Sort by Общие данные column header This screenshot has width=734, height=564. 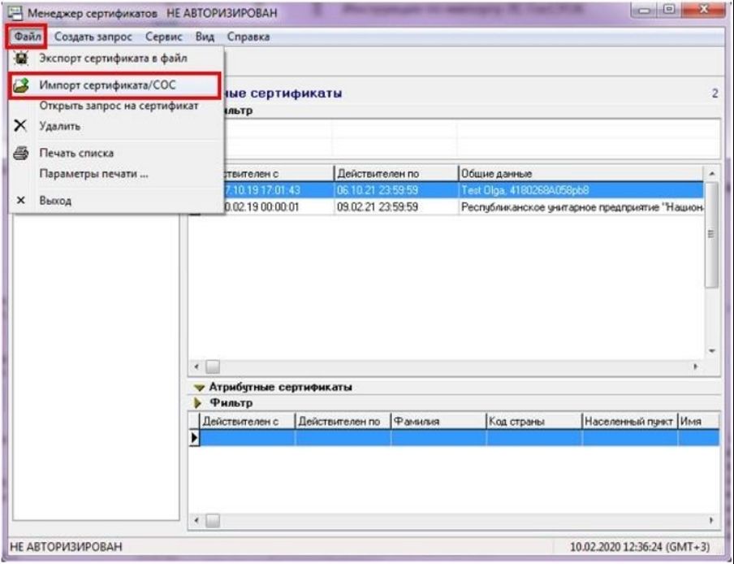pos(576,173)
